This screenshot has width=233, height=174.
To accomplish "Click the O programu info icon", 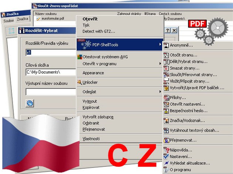I will coord(166,170).
